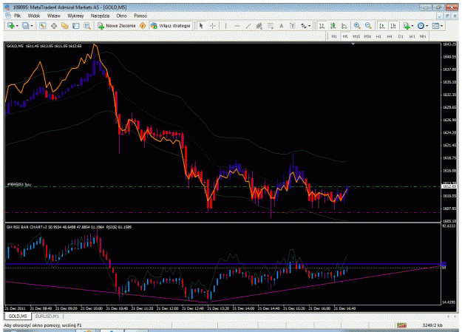The image size is (462, 332).
Task: Select the text label tool (T)
Action: pos(292,26)
